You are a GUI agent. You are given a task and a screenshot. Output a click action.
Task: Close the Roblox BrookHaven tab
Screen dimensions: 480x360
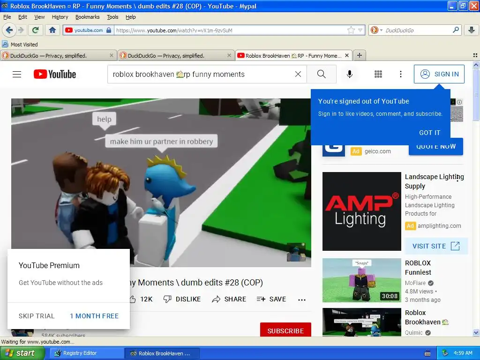coord(347,55)
